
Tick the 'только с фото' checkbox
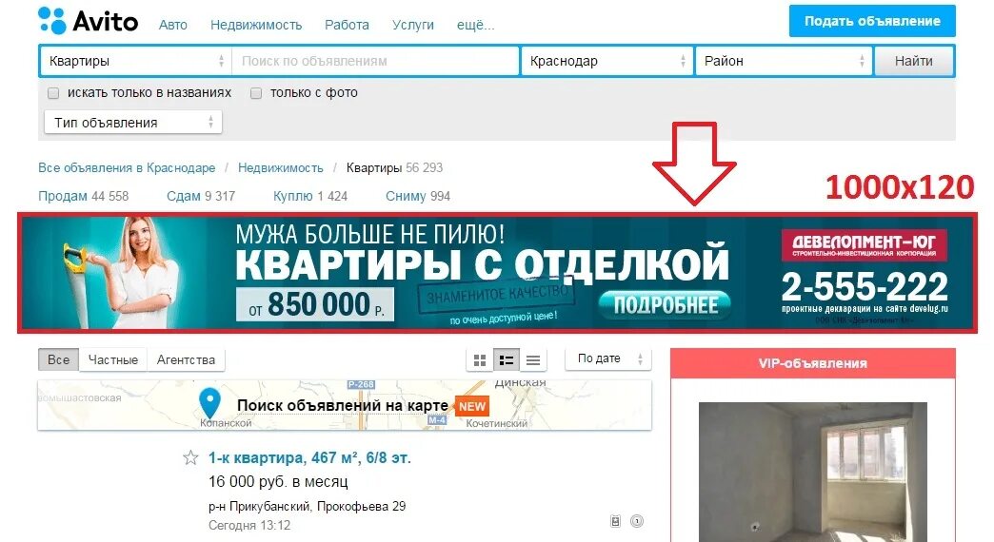[256, 93]
